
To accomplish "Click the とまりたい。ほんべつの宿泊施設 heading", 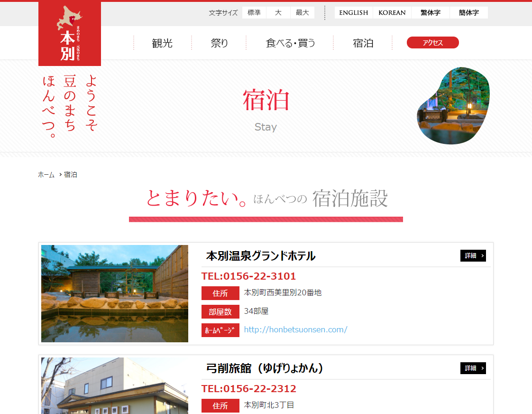I will tap(266, 198).
